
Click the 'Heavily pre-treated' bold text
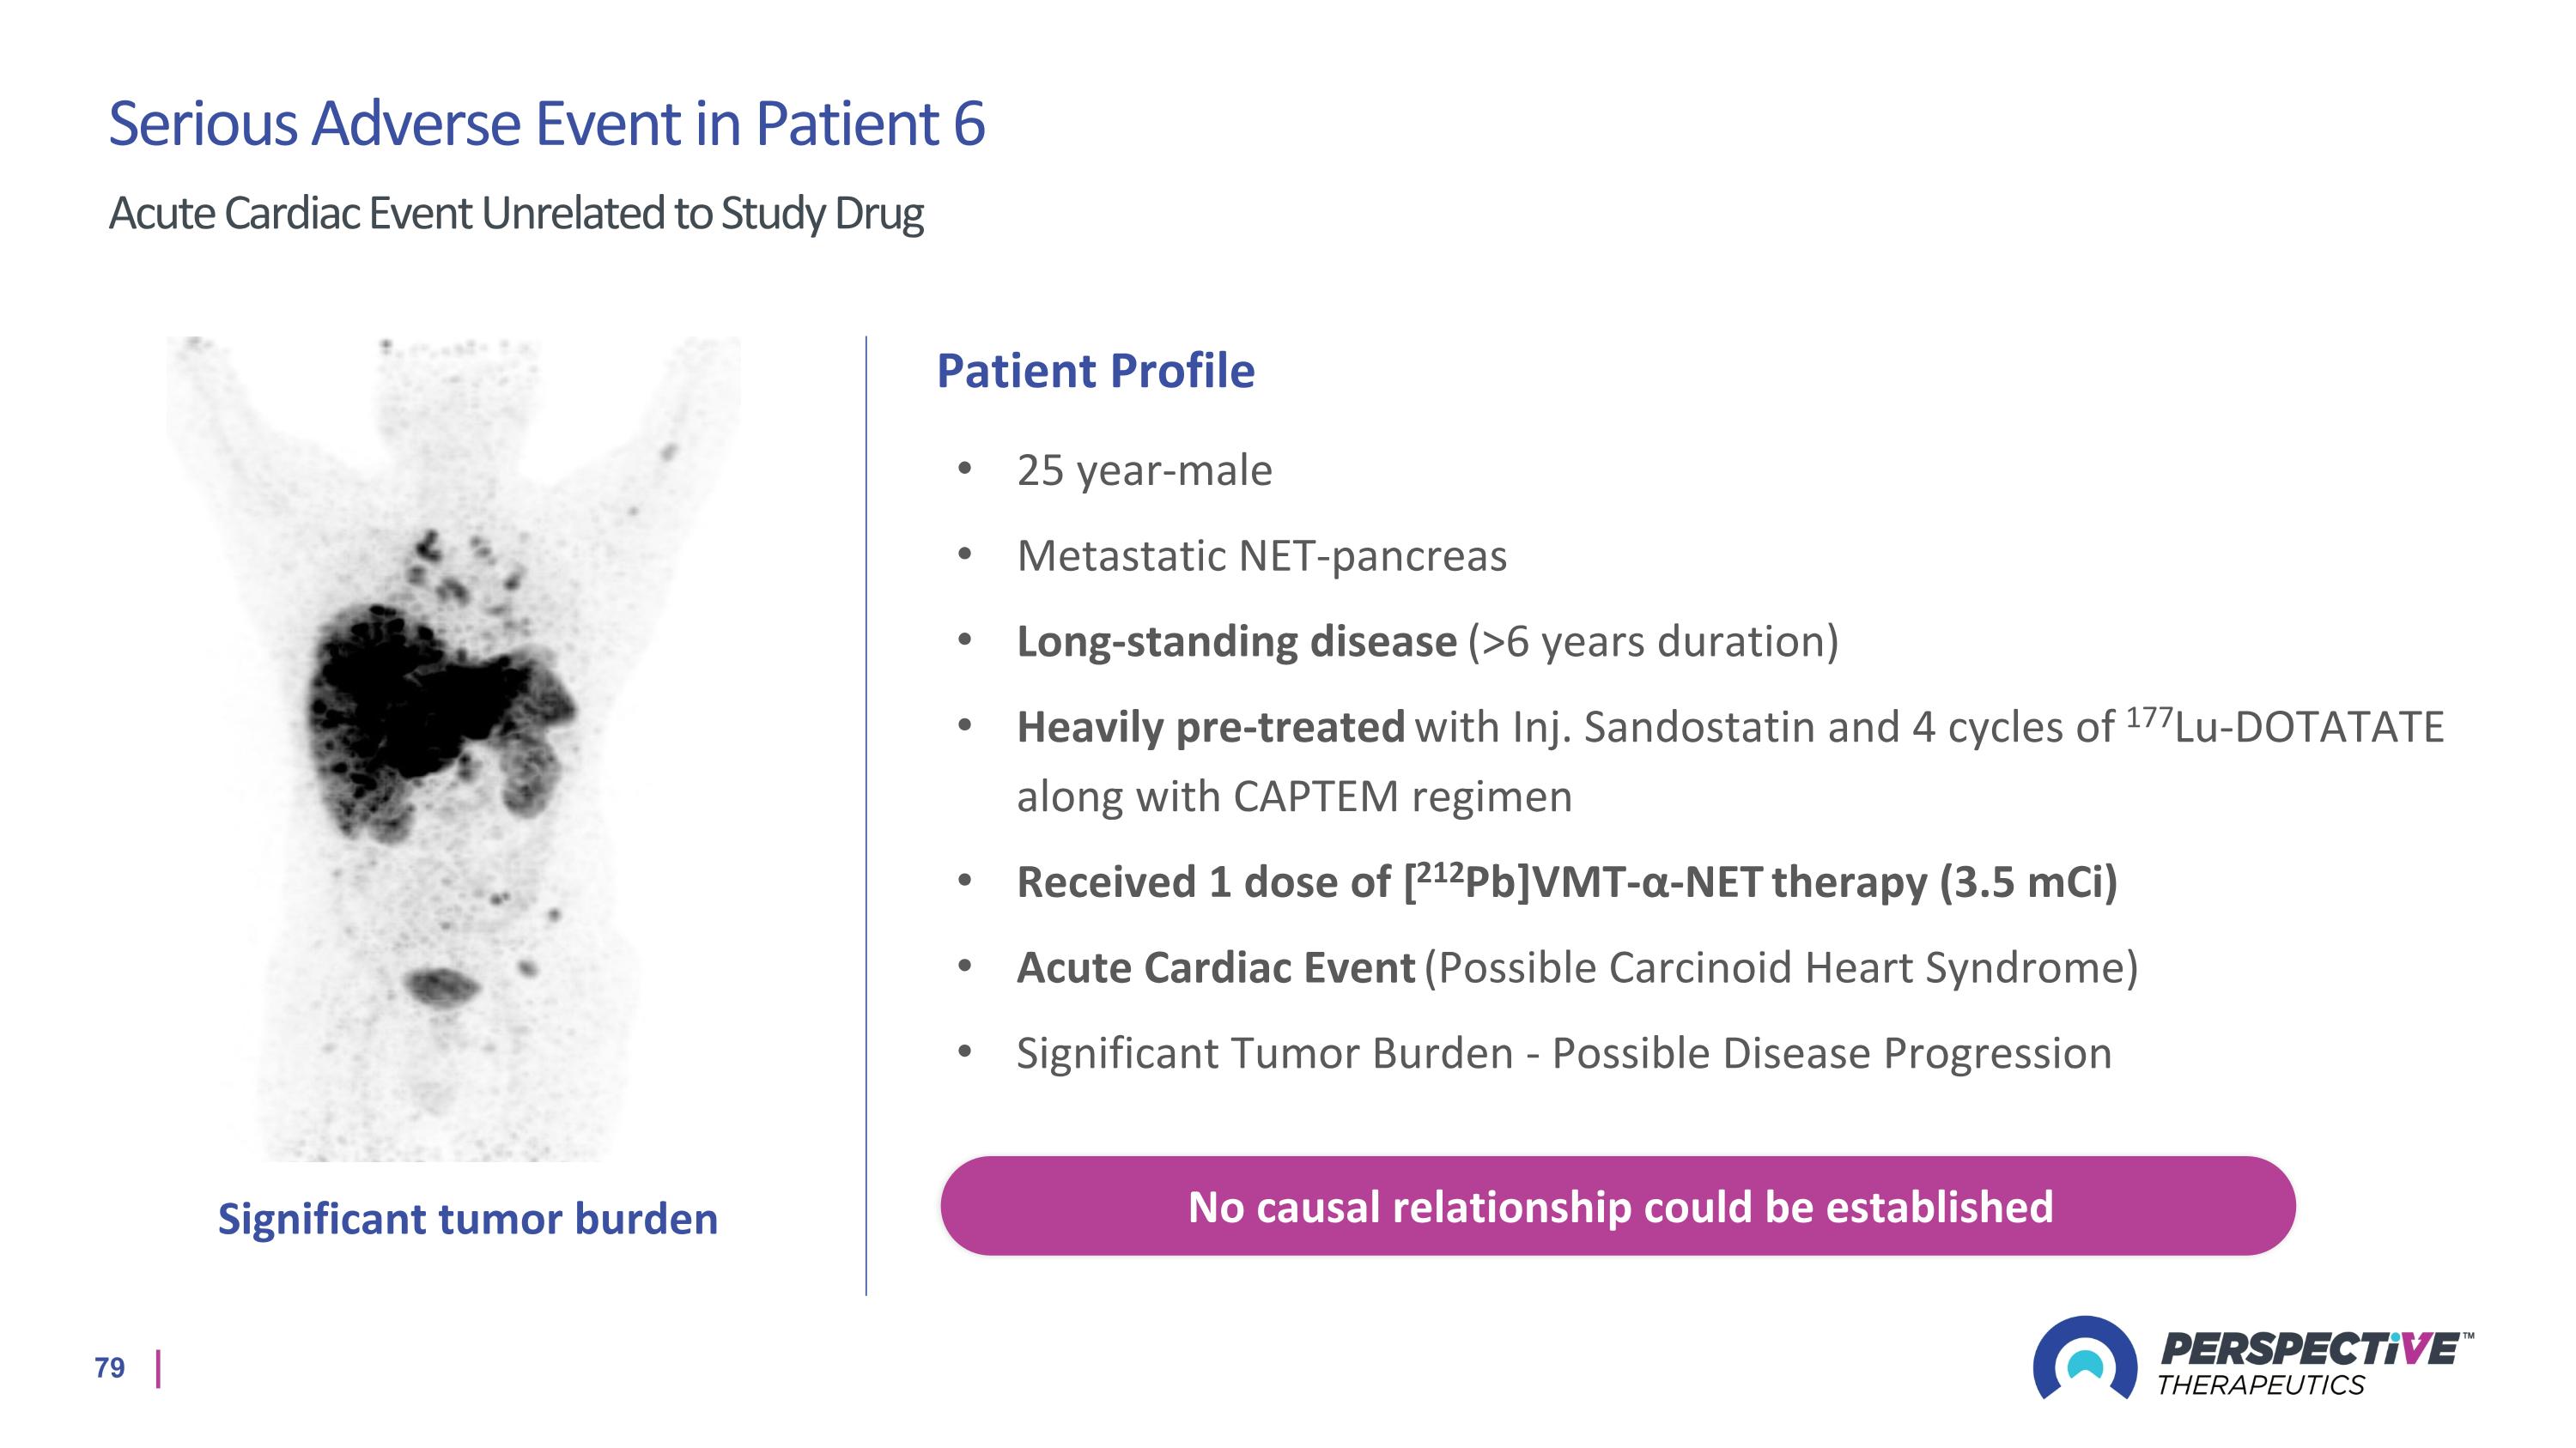coord(1210,726)
